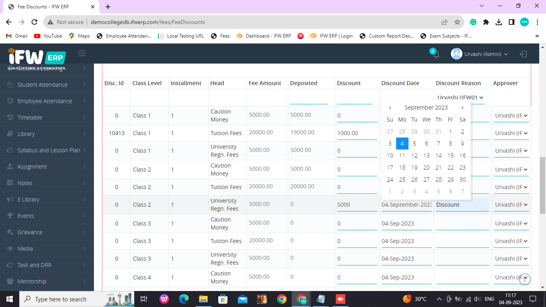Select September 15 in the date picker
Screen dimensions: 546x307
[x=450, y=155]
